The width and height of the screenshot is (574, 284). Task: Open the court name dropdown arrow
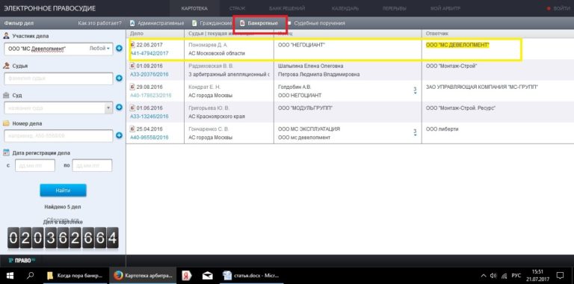(108, 108)
